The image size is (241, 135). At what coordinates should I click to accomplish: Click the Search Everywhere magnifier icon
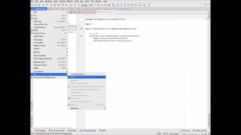pyautogui.click(x=206, y=5)
